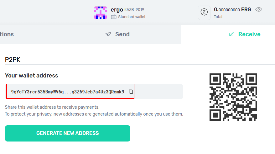Click the KAZB-9019 wallet checksum label
Image resolution: width=275 pixels, height=154 pixels.
134,10
